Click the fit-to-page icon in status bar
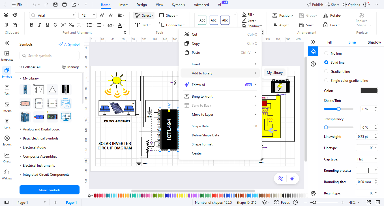384x206 pixels. pos(368,202)
